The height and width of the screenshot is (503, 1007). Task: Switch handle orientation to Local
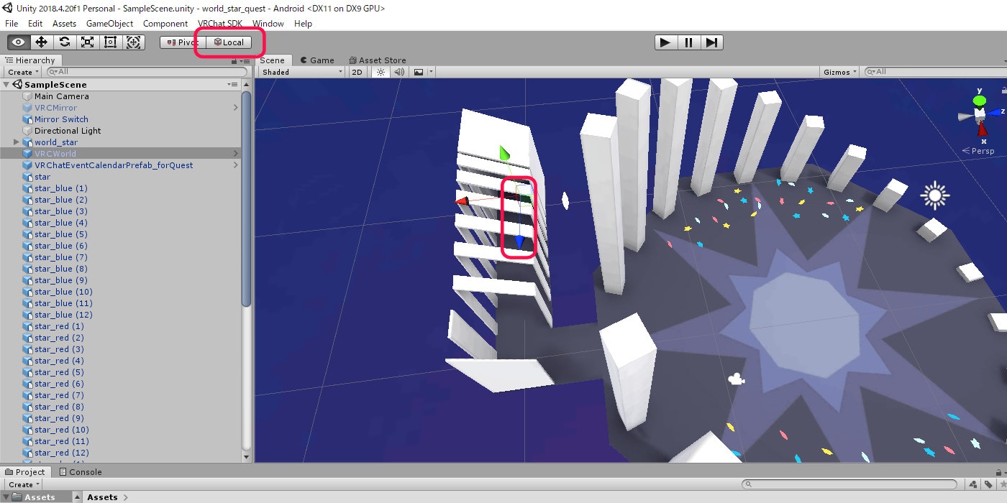point(229,42)
